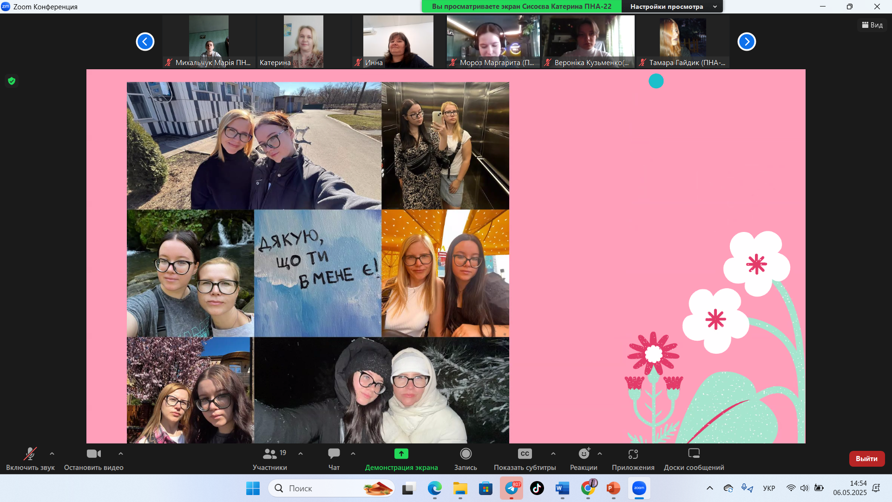Click the red Выйти leave button
Image resolution: width=892 pixels, height=502 pixels.
point(866,459)
